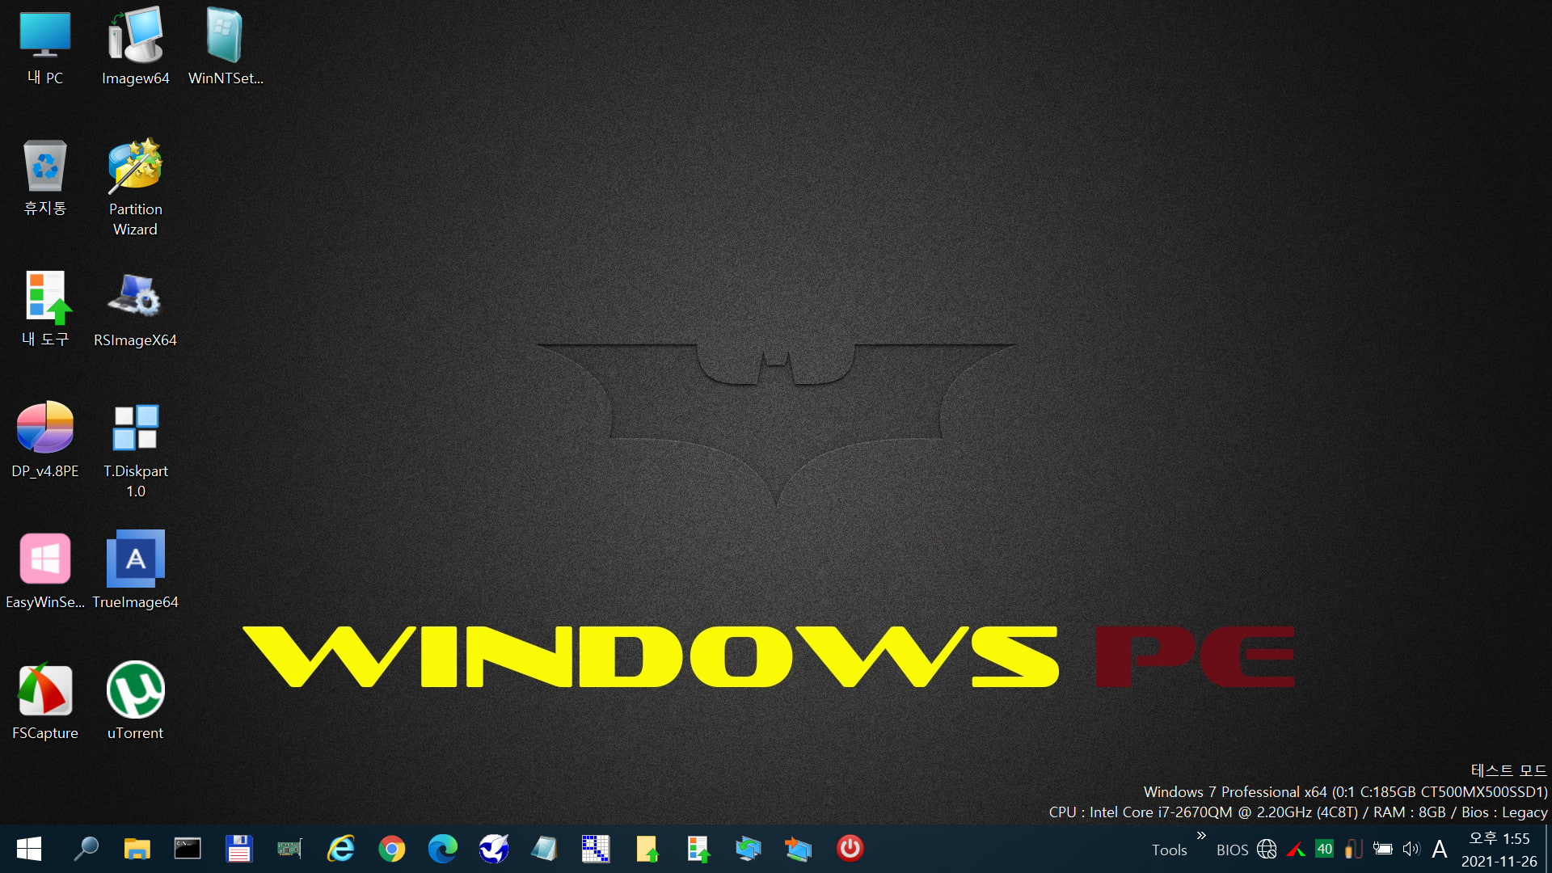Select the WinNTSetup desktop shortcut

226,46
